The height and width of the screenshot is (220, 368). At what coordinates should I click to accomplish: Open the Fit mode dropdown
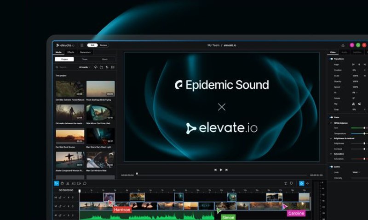point(355,93)
